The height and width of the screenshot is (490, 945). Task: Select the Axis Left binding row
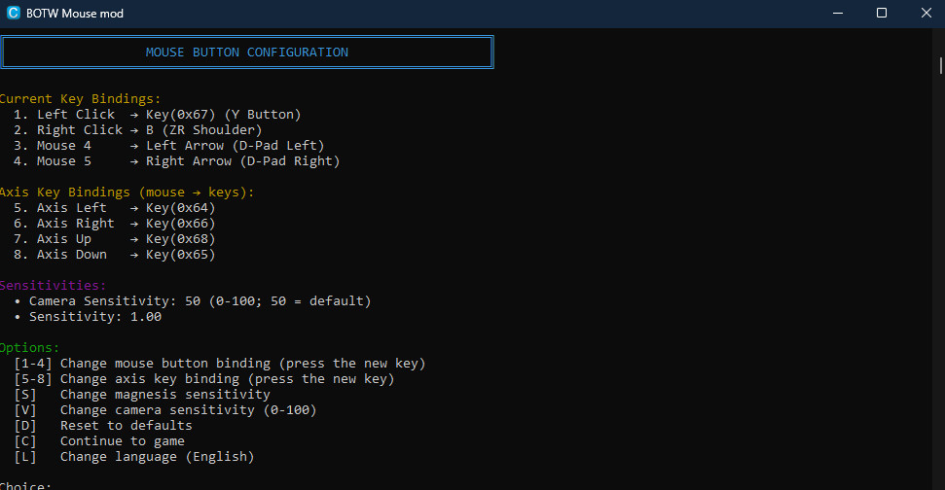(x=115, y=208)
